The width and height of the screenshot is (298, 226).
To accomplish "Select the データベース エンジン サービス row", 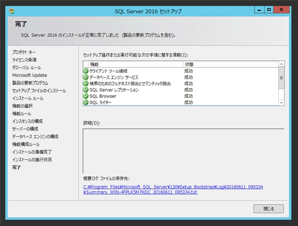I will click(181, 77).
